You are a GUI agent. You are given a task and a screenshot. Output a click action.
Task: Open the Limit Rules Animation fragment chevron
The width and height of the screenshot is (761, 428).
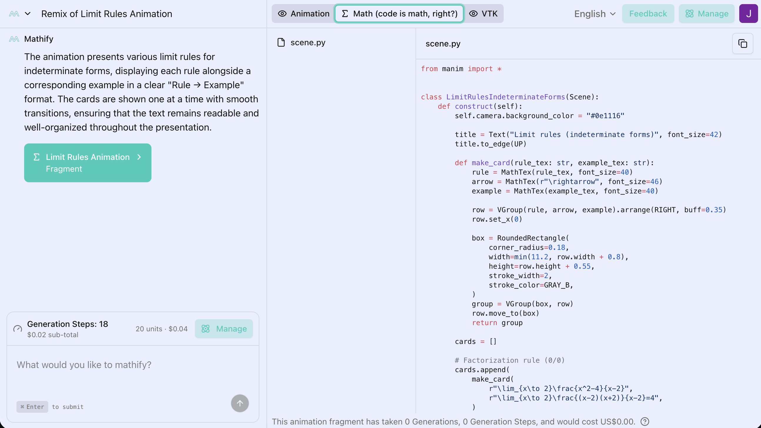(139, 157)
